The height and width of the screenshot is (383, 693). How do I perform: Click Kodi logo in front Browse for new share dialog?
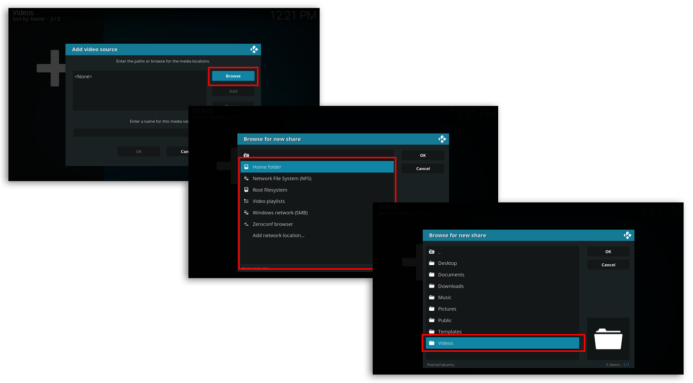[x=628, y=236]
